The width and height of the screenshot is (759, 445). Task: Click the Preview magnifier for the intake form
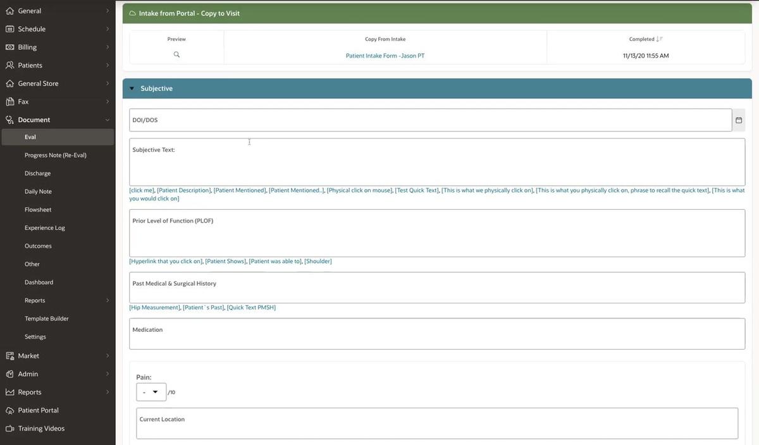tap(176, 54)
